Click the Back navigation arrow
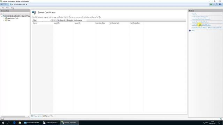 2,5
